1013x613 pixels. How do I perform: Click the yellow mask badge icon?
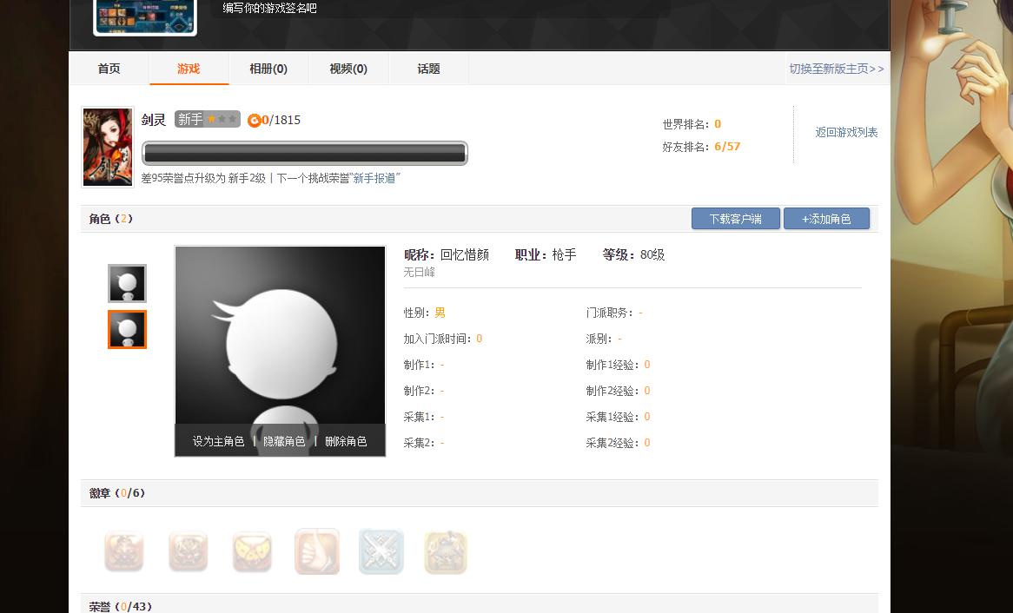pos(253,550)
